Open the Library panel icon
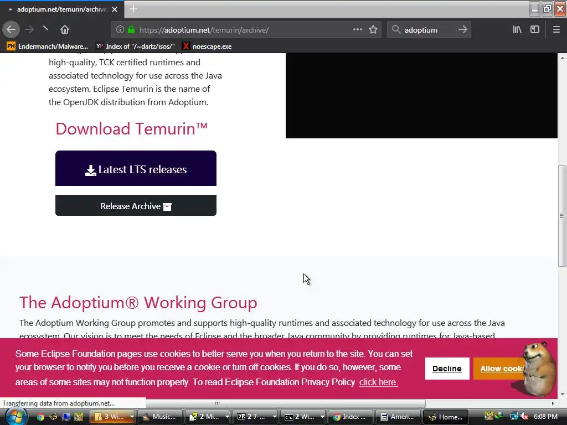Viewport: 567px width, 425px height. pos(517,30)
